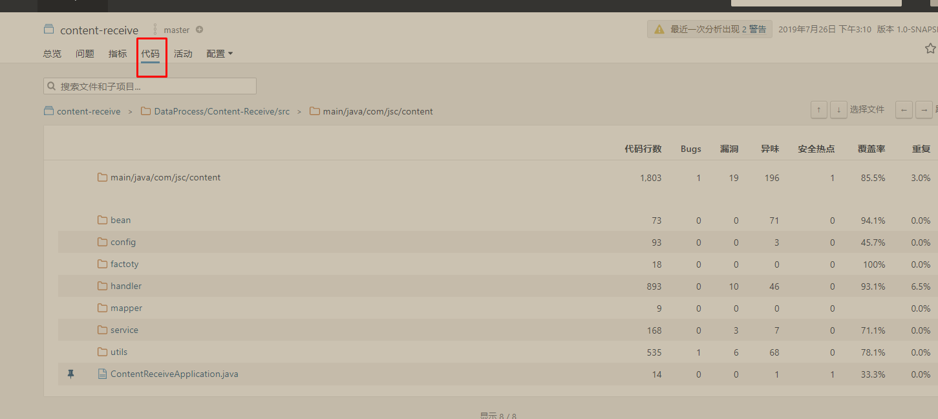Click the mapper folder icon
This screenshot has height=419, width=938.
coord(102,308)
